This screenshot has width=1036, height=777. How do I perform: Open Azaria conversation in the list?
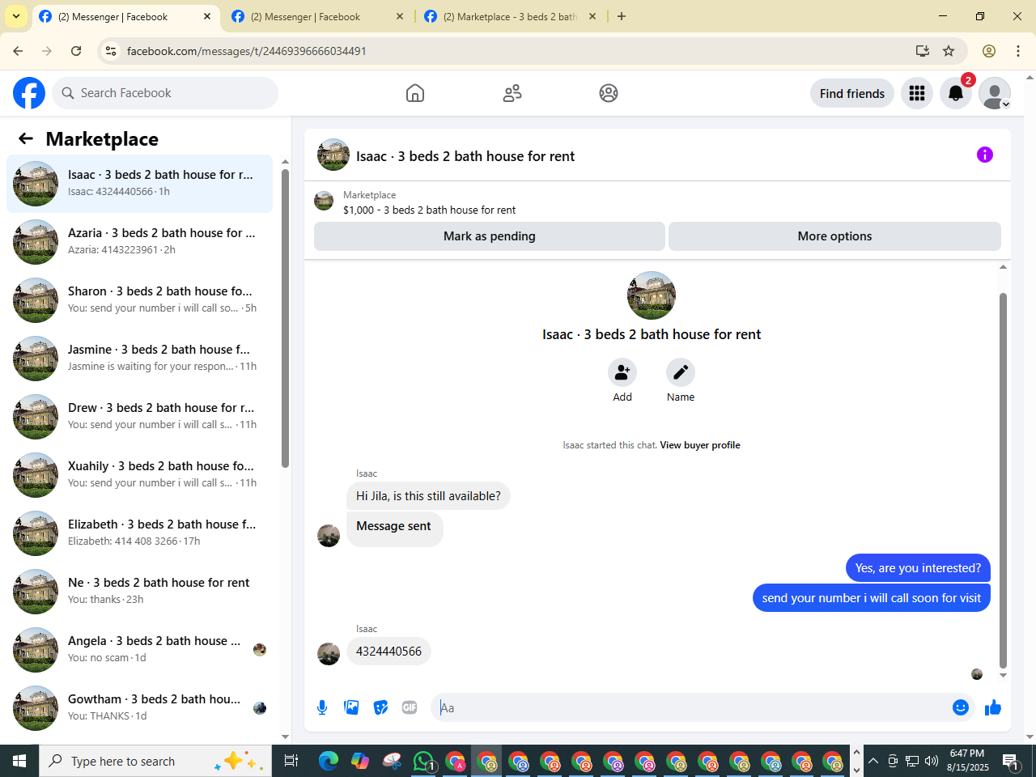(139, 242)
